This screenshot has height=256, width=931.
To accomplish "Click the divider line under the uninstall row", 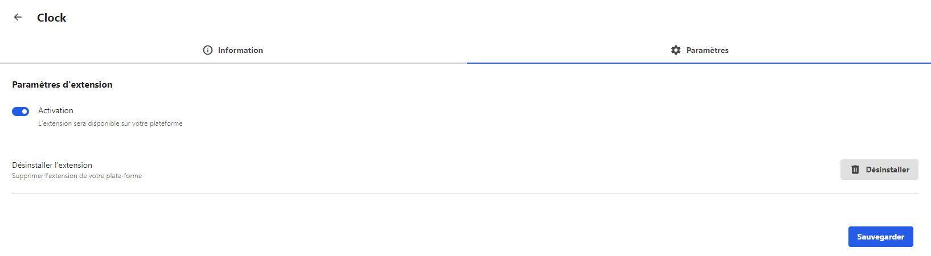I will click(465, 193).
